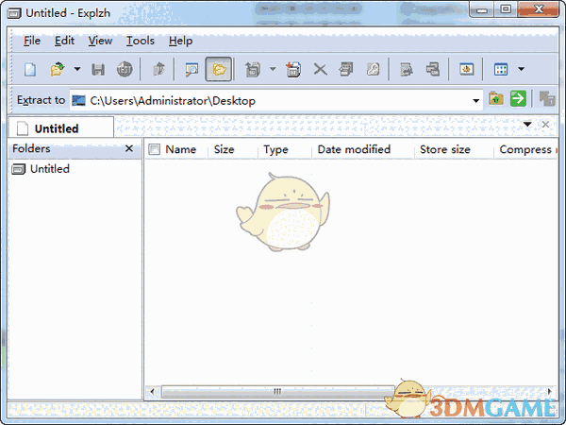
Task: Click the browse destination folder icon
Action: coord(496,98)
